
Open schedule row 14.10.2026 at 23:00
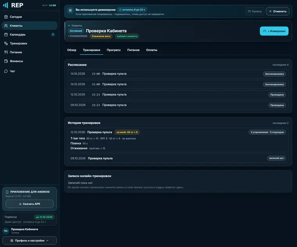[x=178, y=74]
